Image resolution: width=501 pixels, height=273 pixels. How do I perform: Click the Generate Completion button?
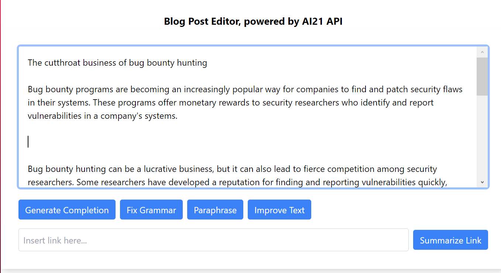pyautogui.click(x=67, y=210)
